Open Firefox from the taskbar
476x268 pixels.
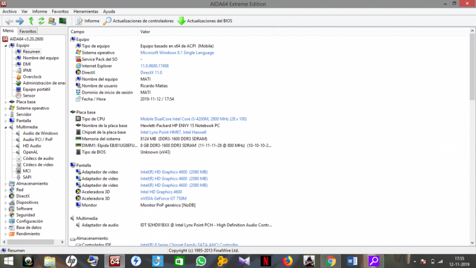click(287, 261)
